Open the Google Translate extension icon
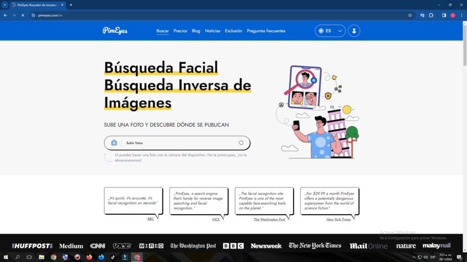This screenshot has height=262, width=467. pyautogui.click(x=422, y=15)
